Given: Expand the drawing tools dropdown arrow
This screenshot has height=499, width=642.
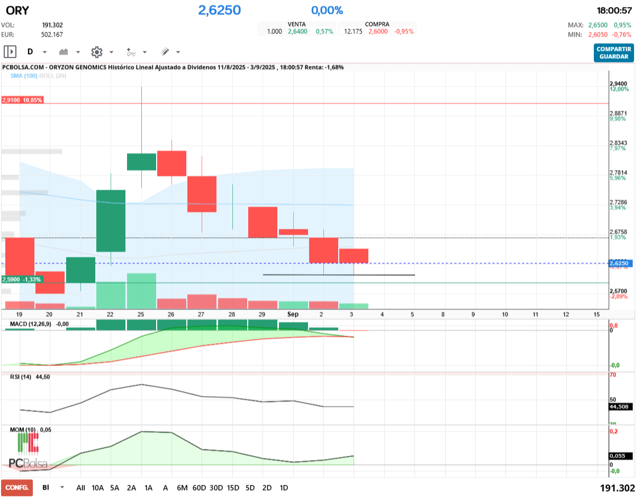Looking at the screenshot, I should pos(178,52).
